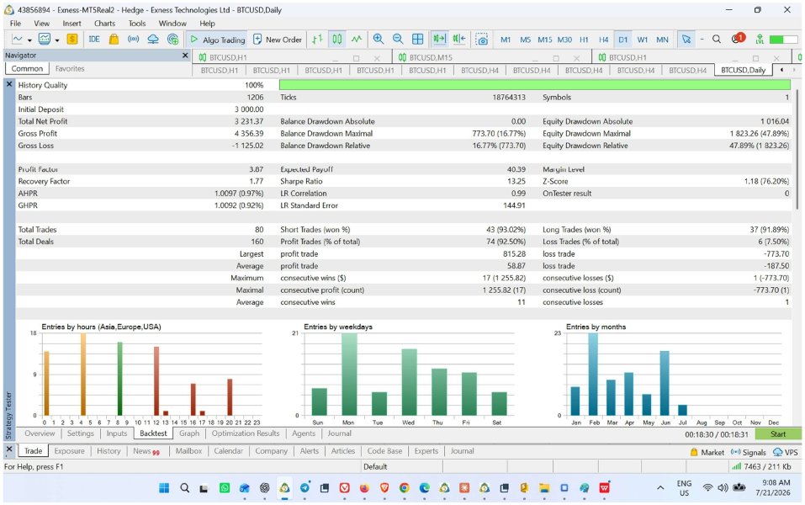
Task: Close the Navigator panel
Action: pos(185,55)
